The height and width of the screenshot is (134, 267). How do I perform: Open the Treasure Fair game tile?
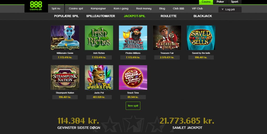tap(167, 38)
